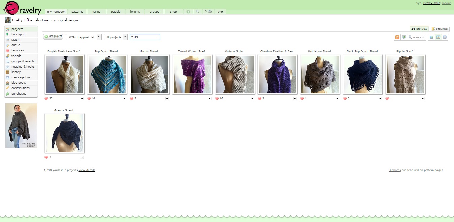Open the view details link

tap(87, 170)
